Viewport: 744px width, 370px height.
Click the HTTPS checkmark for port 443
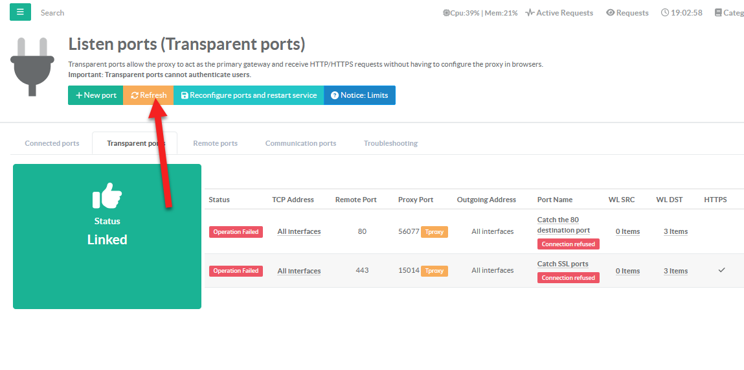pyautogui.click(x=721, y=270)
